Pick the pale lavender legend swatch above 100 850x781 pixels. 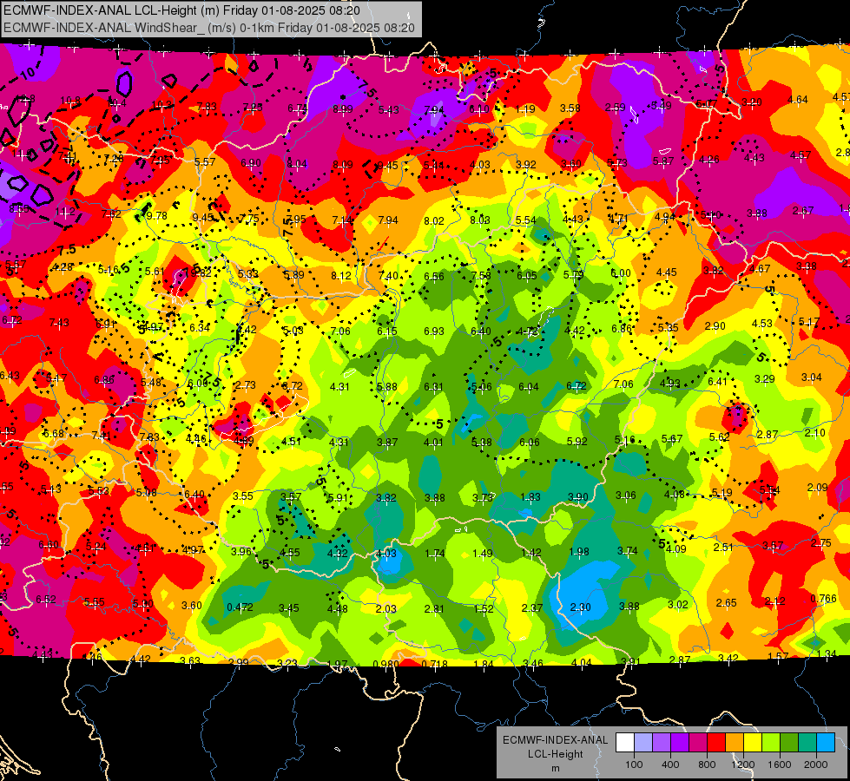(643, 742)
